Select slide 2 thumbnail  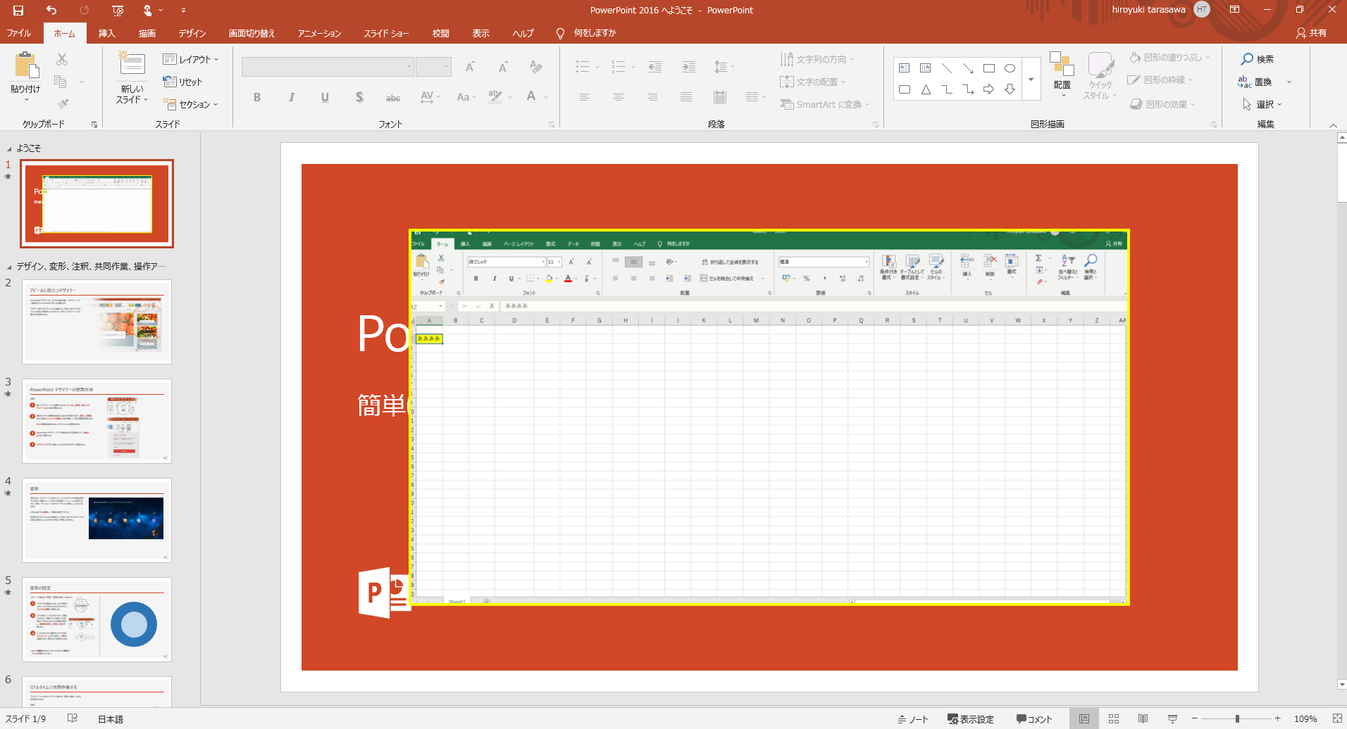pos(97,322)
